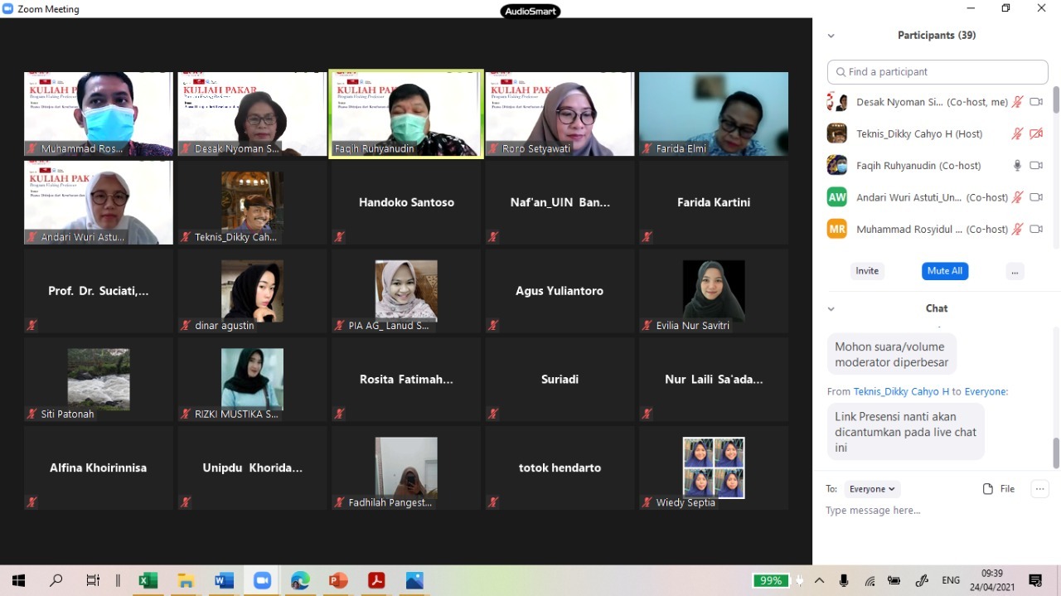Click the Type message here input field

(x=928, y=511)
